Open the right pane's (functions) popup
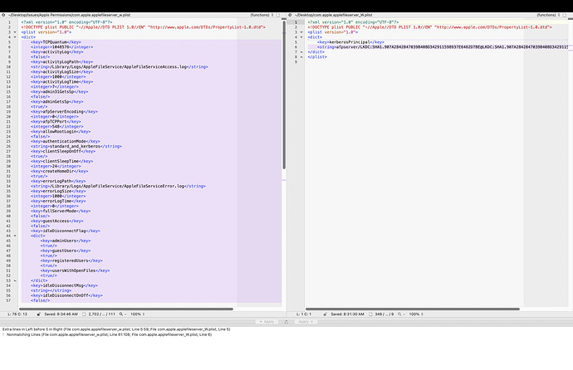This screenshot has width=573, height=370. tap(548, 15)
